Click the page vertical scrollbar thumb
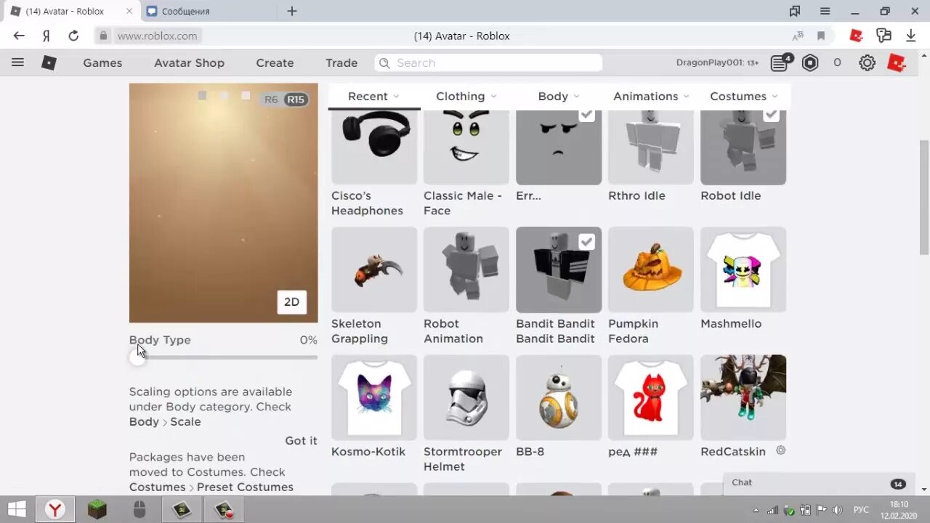 pyautogui.click(x=923, y=196)
